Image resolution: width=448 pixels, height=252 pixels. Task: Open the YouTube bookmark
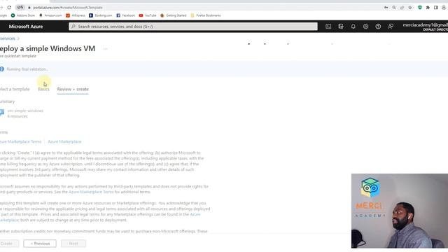coord(148,15)
